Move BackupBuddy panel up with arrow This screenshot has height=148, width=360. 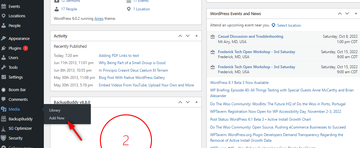(180, 102)
